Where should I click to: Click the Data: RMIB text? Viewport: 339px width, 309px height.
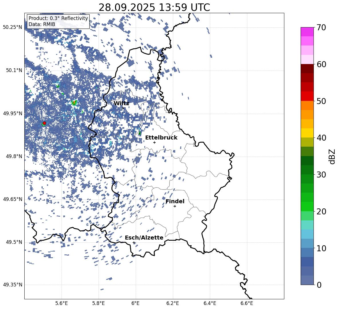pyautogui.click(x=42, y=24)
